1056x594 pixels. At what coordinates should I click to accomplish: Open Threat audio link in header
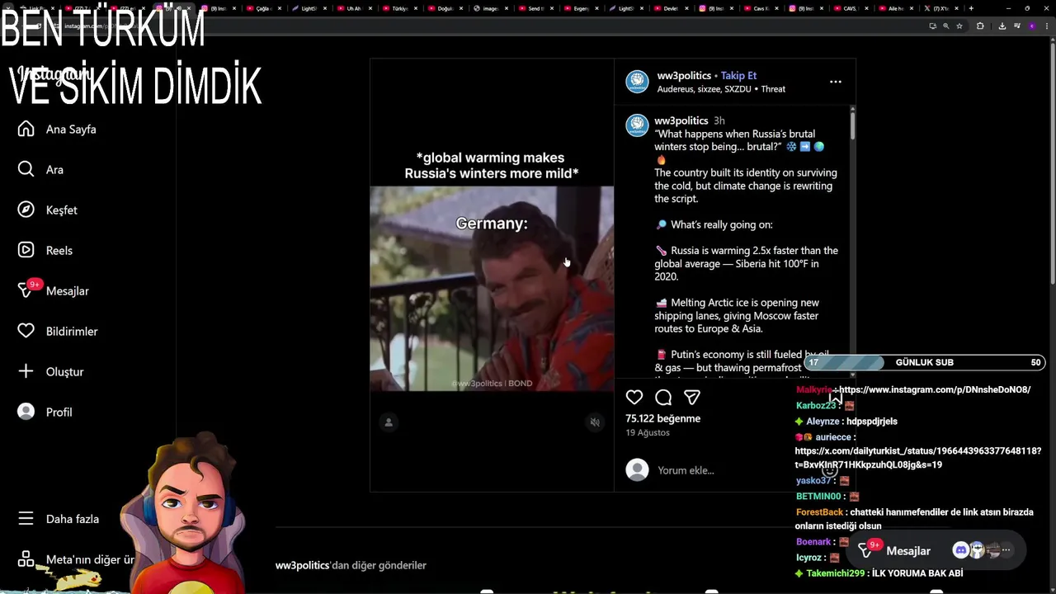point(773,89)
